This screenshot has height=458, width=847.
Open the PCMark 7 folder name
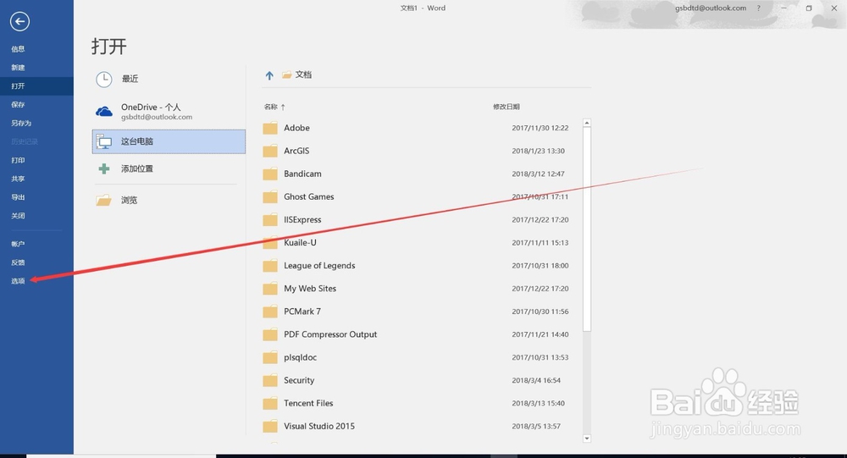tap(302, 312)
